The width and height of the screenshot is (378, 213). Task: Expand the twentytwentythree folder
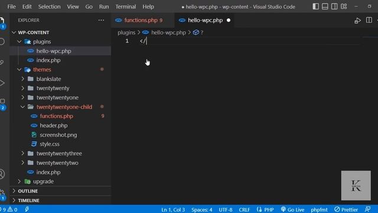[22, 153]
